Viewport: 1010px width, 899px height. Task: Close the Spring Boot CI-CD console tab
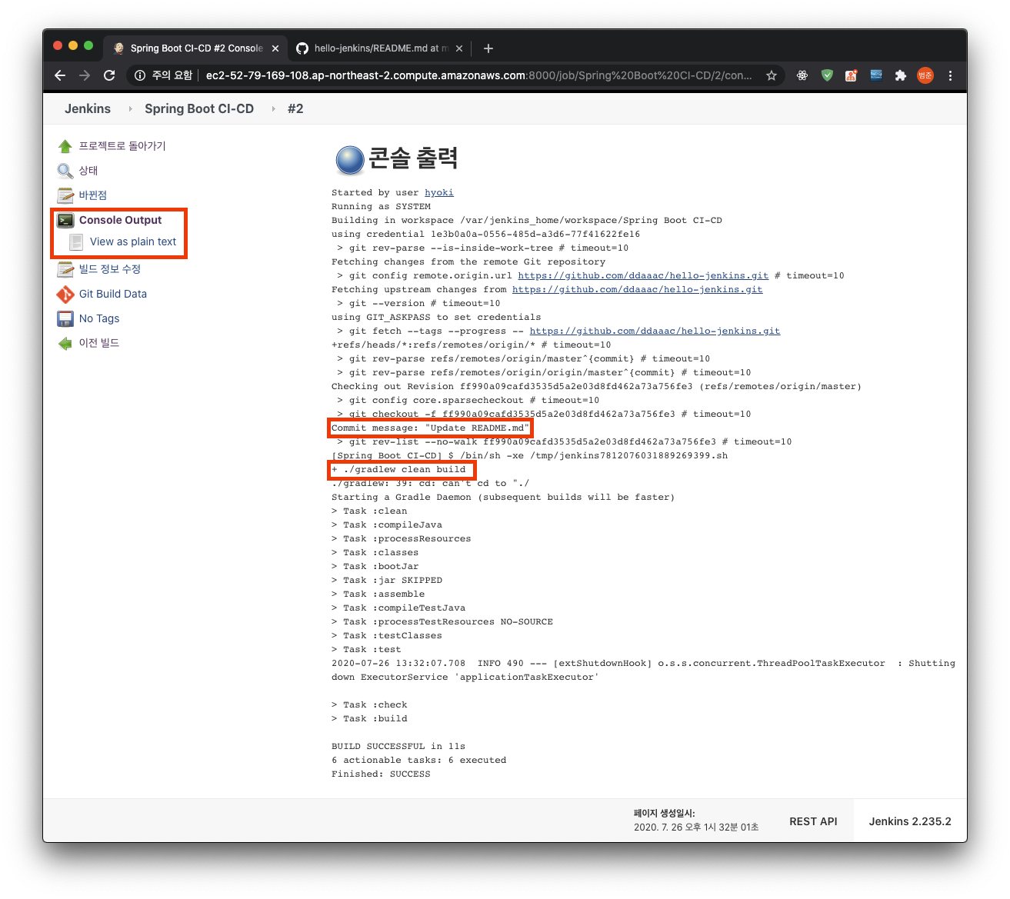[x=275, y=48]
